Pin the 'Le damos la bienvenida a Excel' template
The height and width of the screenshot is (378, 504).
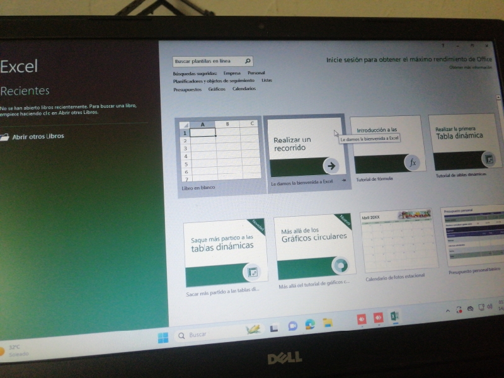(x=344, y=180)
